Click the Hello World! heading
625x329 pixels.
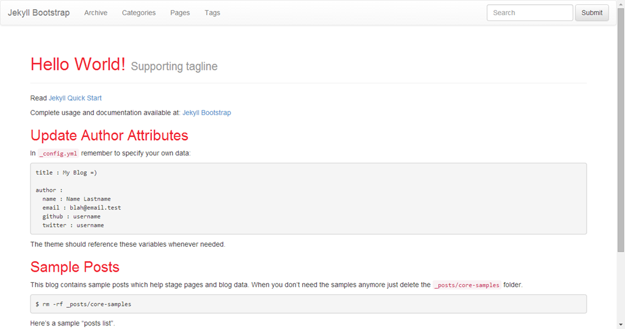pos(78,64)
